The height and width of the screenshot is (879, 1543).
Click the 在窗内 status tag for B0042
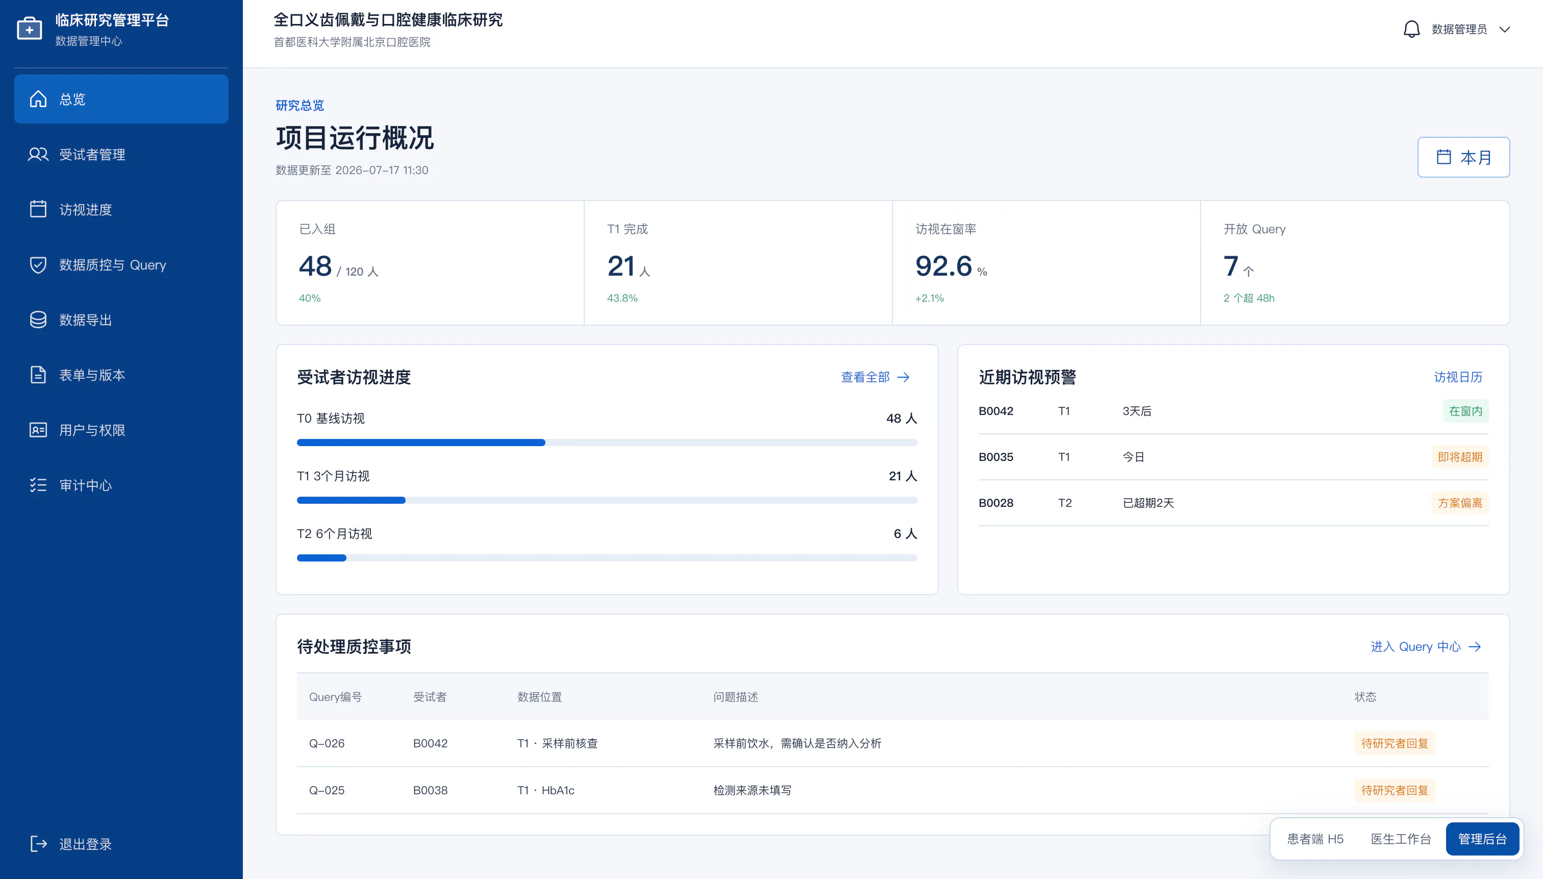tap(1465, 411)
